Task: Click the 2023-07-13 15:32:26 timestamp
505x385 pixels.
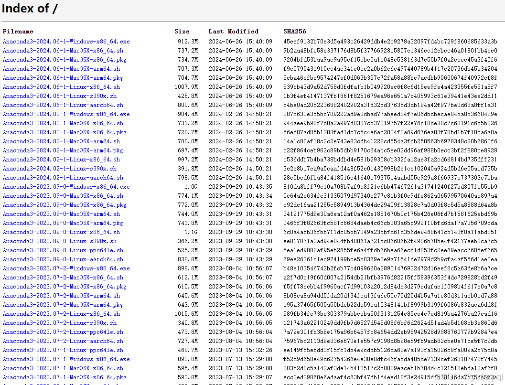Action: pos(240,350)
